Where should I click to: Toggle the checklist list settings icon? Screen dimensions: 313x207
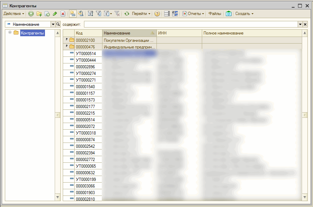[x=175, y=14]
